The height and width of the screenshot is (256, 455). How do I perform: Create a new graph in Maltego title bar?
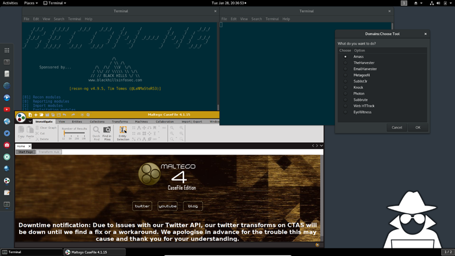pos(30,115)
